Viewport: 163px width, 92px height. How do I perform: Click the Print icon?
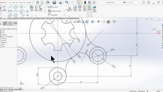[60, 2]
